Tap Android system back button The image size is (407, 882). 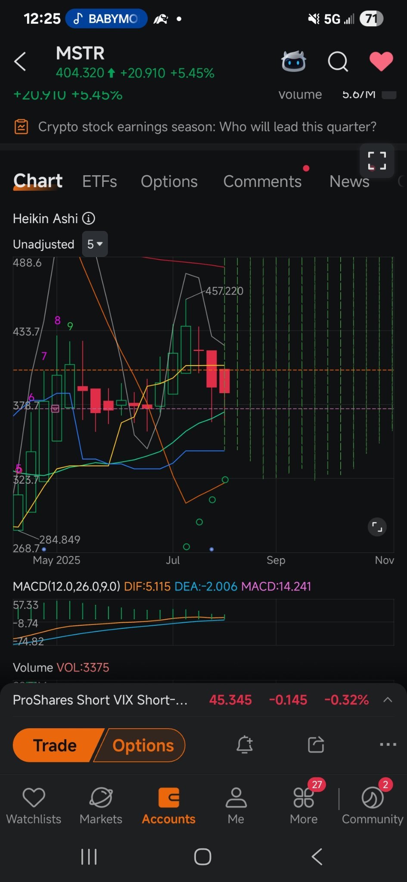click(317, 857)
